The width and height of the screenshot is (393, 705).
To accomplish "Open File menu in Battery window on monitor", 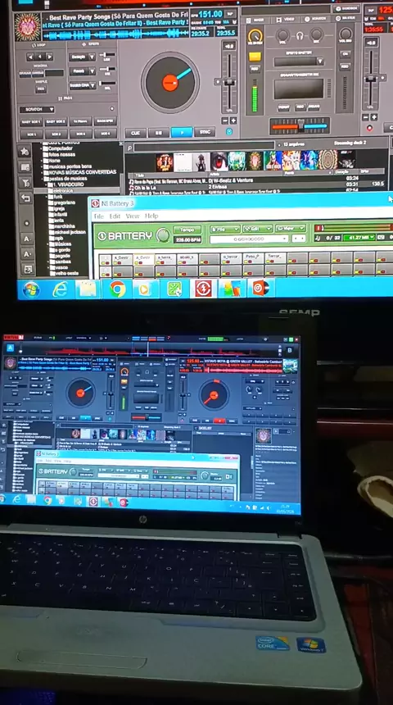I will pyautogui.click(x=98, y=216).
